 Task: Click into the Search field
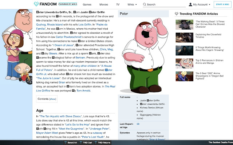[x=164, y=4]
